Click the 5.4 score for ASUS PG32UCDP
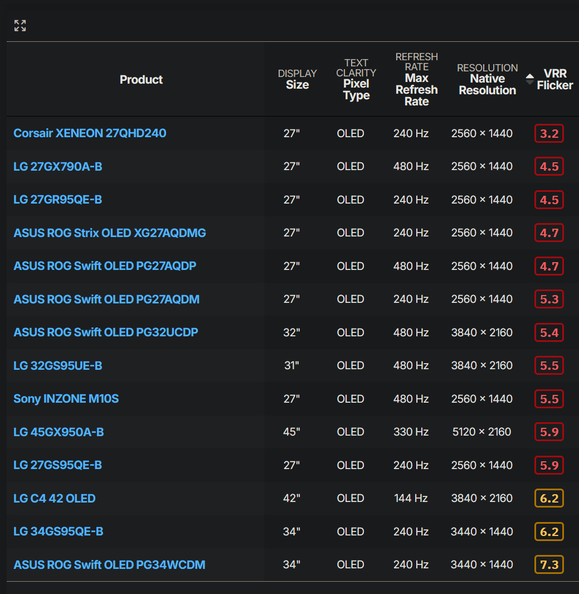The width and height of the screenshot is (579, 594). (549, 332)
